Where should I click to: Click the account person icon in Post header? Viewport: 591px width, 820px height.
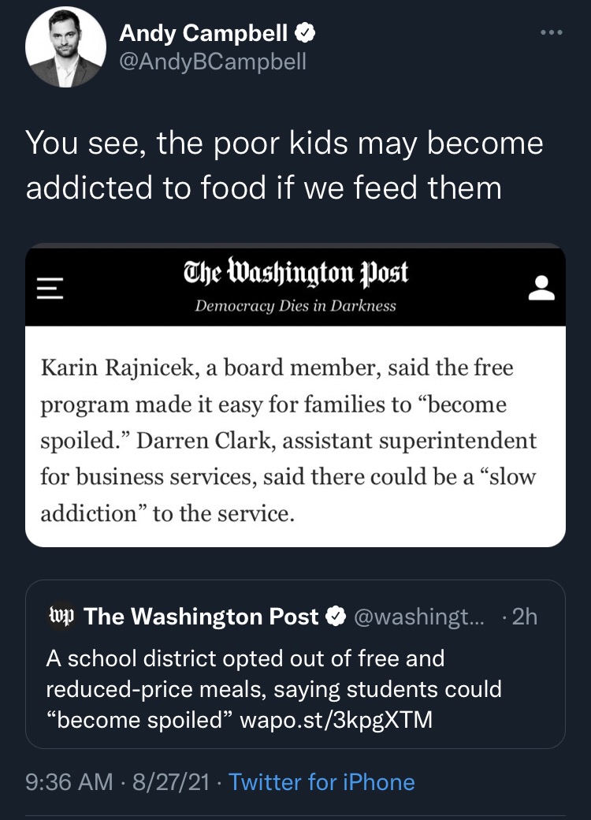point(541,289)
